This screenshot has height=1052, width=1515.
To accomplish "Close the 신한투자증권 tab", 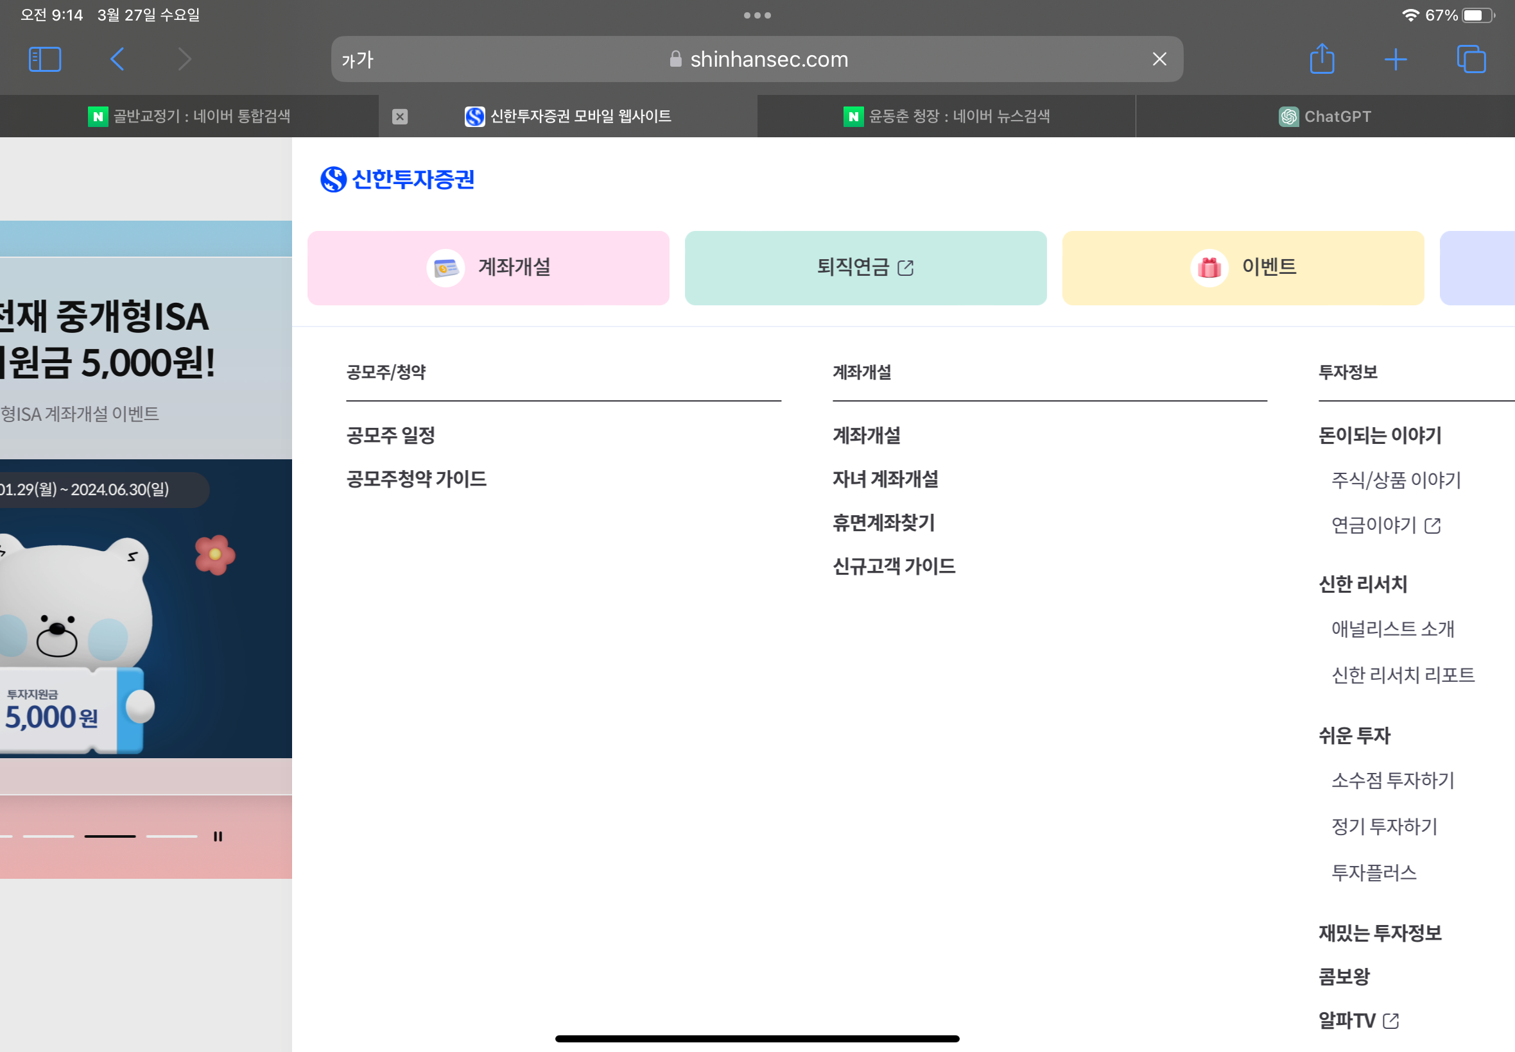I will tap(400, 117).
